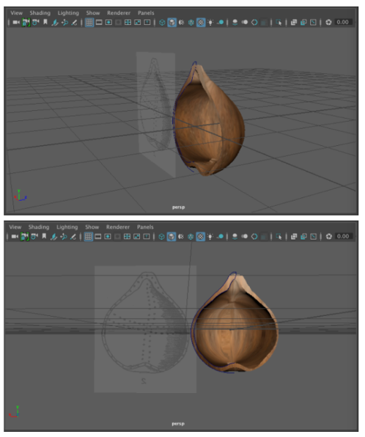This screenshot has height=437, width=365.
Task: Enable Wireframe display icon in upper viewport toolbar
Action: pyautogui.click(x=162, y=22)
